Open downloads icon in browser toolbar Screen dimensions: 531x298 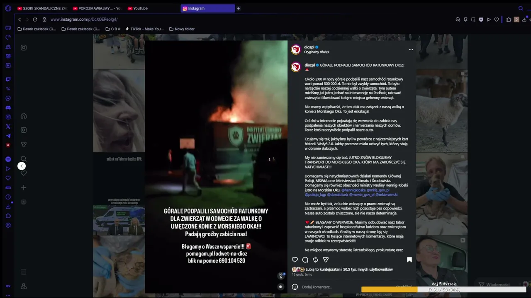pos(524,19)
